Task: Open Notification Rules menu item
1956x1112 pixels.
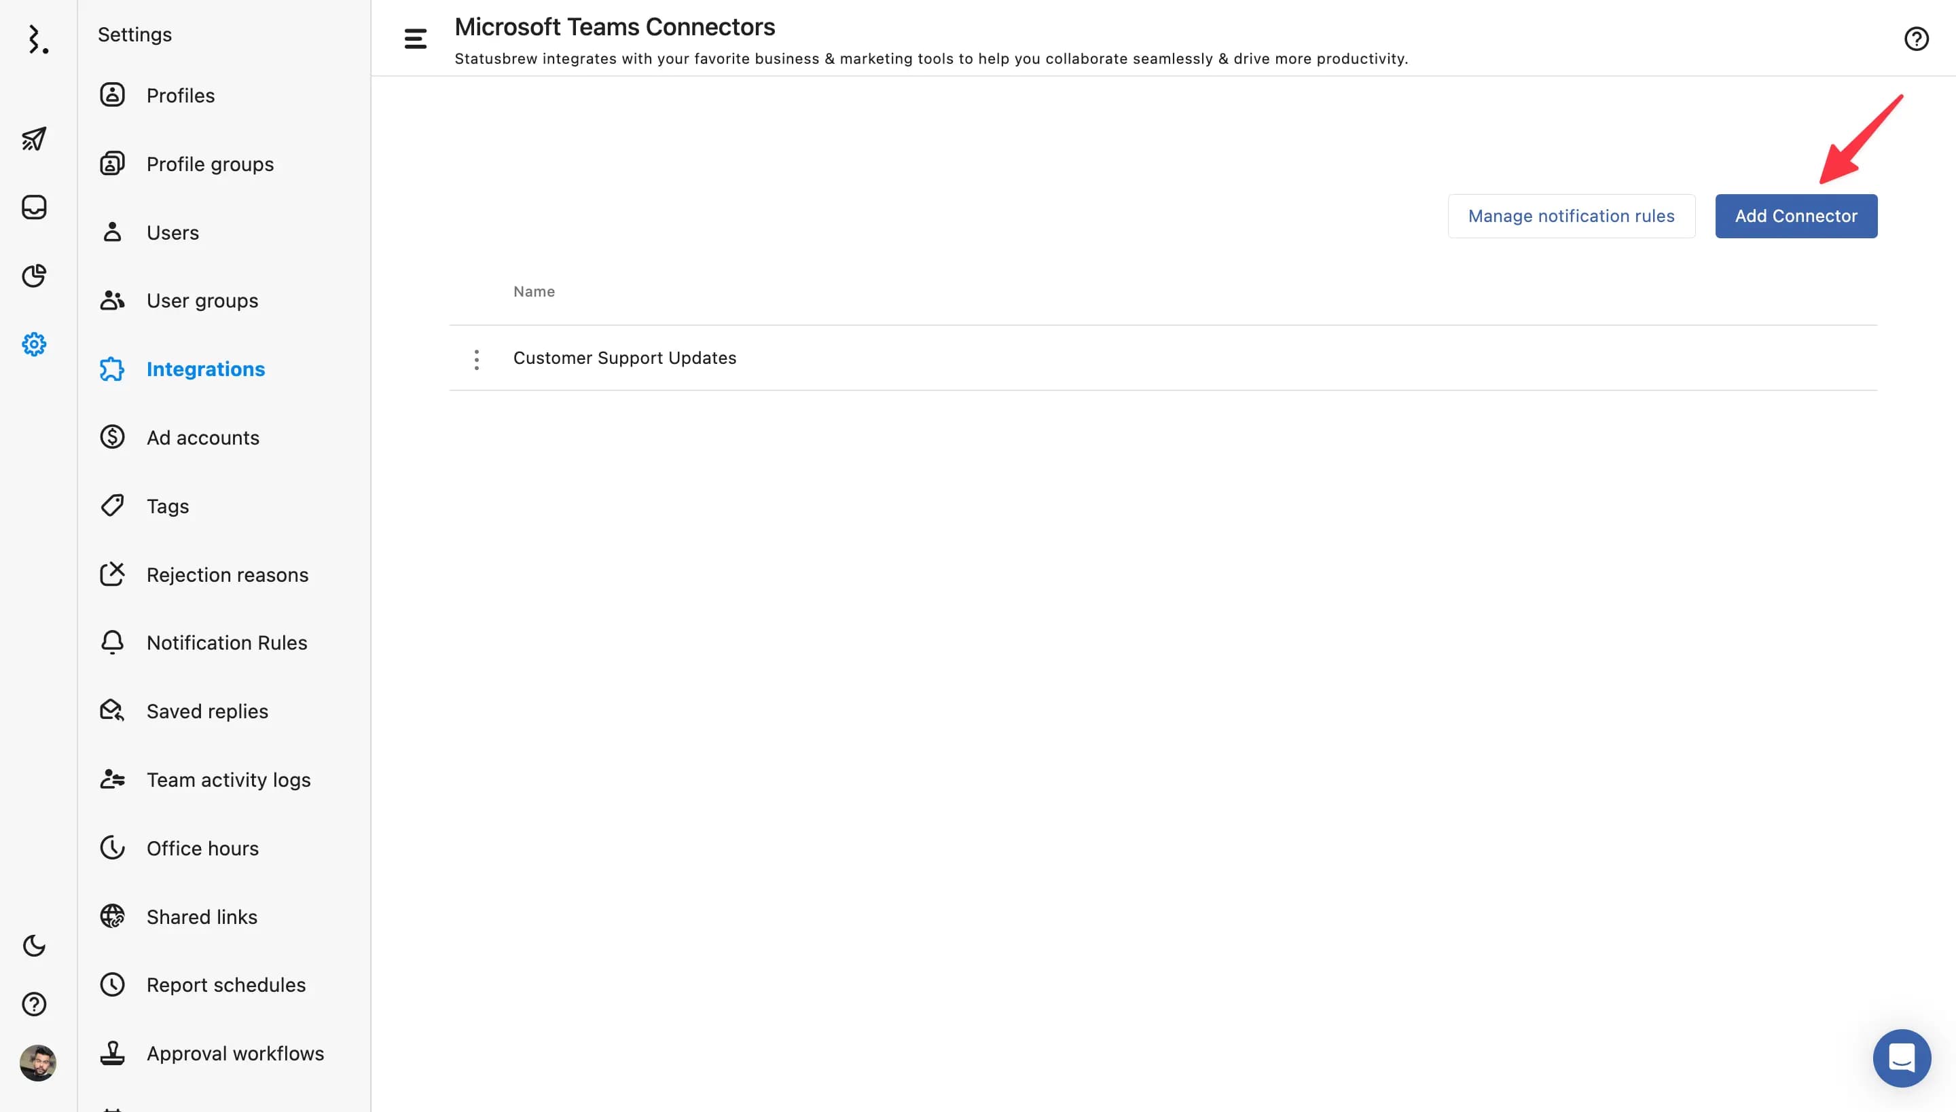Action: 226,642
